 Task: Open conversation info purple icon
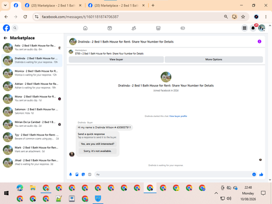pos(259,41)
